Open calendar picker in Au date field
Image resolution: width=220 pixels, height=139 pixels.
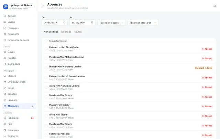(x=92, y=22)
